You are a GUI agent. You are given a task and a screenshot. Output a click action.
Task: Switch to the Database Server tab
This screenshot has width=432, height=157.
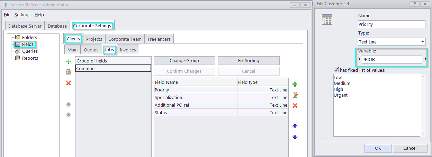click(x=25, y=26)
